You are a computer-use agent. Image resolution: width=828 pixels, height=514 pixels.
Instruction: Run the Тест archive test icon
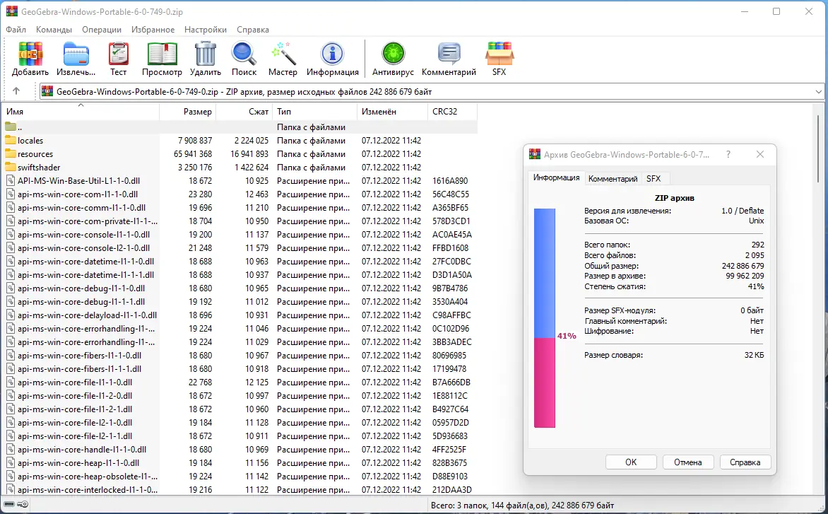tap(118, 54)
